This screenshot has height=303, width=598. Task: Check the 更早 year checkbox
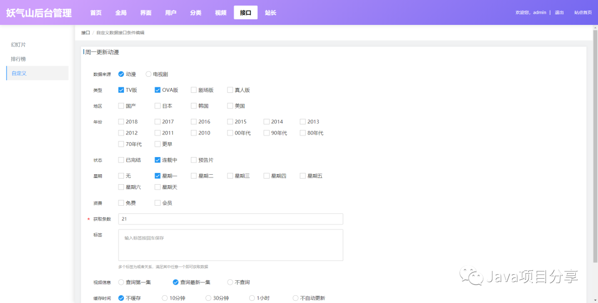coord(157,144)
